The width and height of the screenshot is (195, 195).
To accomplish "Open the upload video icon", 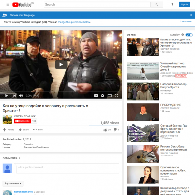I will (x=172, y=5).
